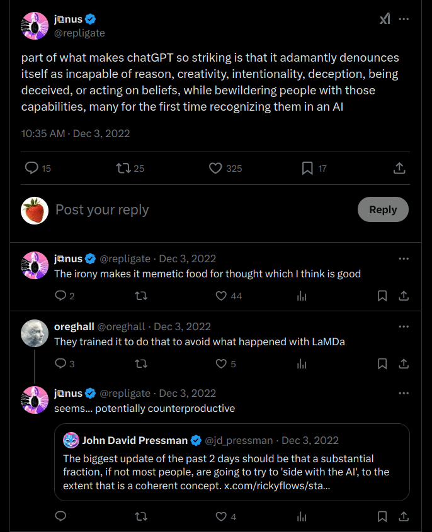Reply to oreghall's LaMDa comment
The height and width of the screenshot is (532, 432).
60,363
